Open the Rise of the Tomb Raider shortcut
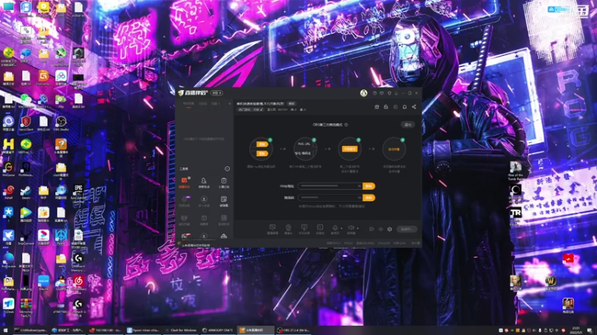The width and height of the screenshot is (597, 335). pyautogui.click(x=516, y=170)
